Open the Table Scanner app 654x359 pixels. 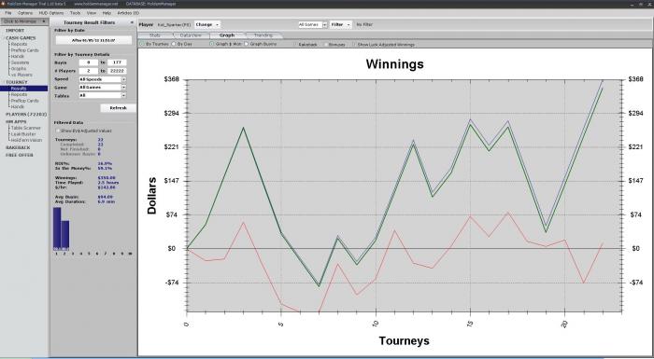click(26, 129)
